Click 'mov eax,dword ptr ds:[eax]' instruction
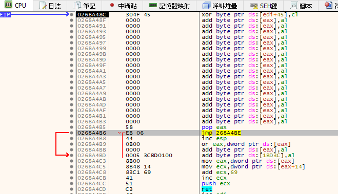Screen dimensions: 338x194 click(248, 161)
